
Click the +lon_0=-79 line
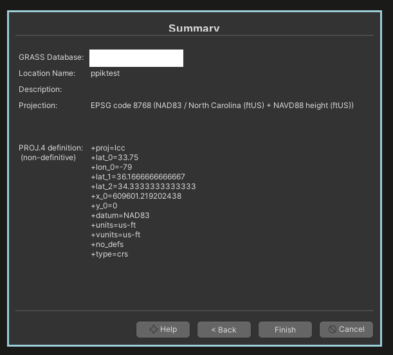pyautogui.click(x=111, y=167)
